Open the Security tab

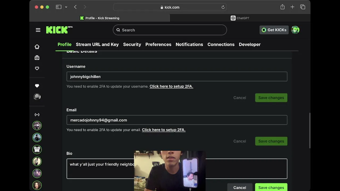click(x=132, y=44)
